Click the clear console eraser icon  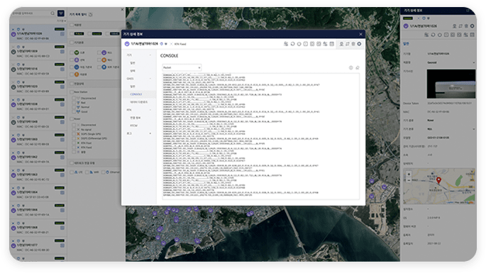[x=358, y=67]
